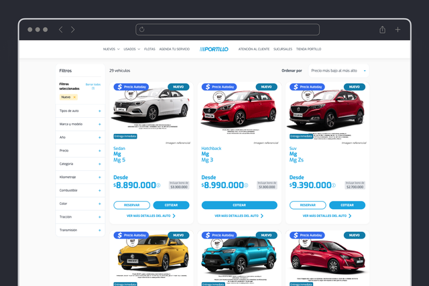Click the Mg Zs model name
429x286 pixels.
[x=296, y=160]
